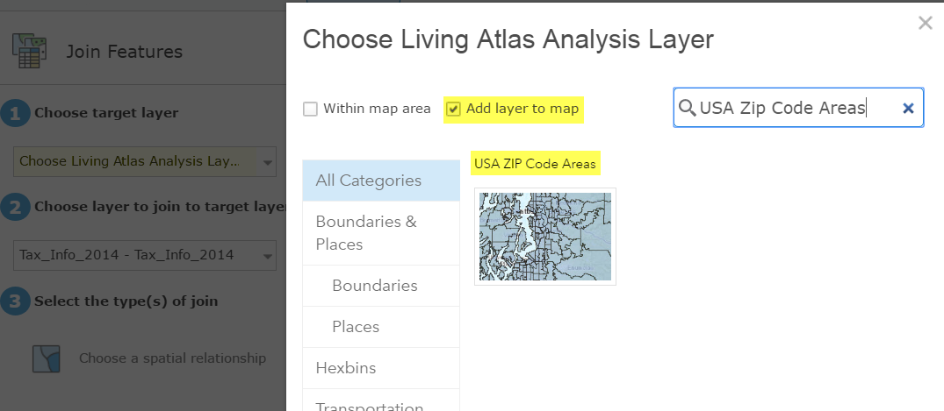Click step 2 number badge
Image resolution: width=944 pixels, height=411 pixels.
pos(13,208)
